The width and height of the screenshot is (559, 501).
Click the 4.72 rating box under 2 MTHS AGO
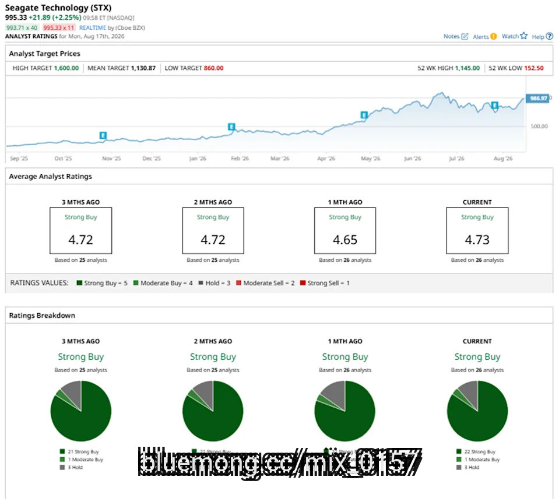pos(213,230)
